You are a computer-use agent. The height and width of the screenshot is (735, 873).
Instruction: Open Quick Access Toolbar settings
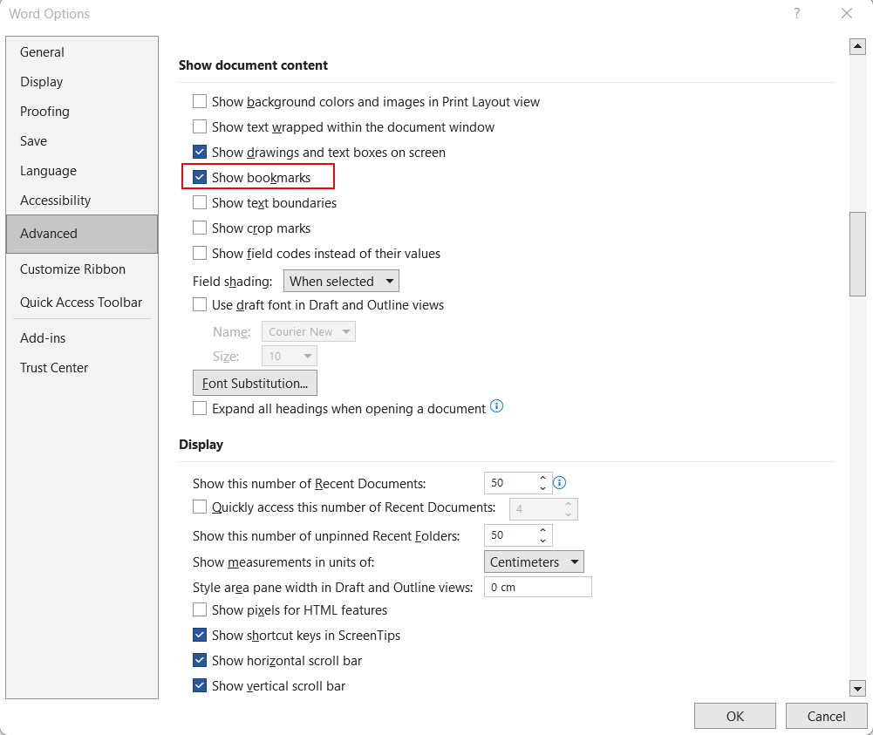pyautogui.click(x=82, y=303)
